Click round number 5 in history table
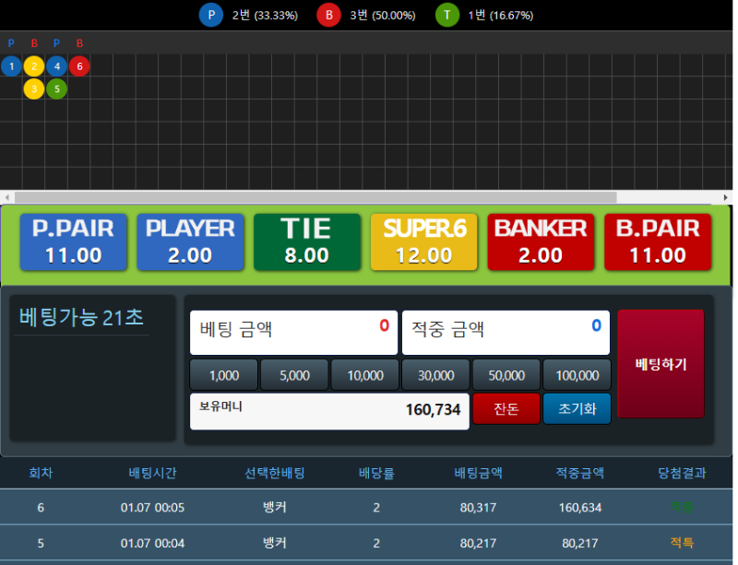738x565 pixels. (41, 543)
